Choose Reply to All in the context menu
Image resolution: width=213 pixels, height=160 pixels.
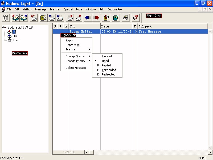[x=76, y=45]
